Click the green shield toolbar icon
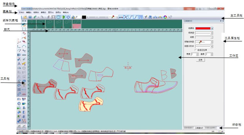244x135 pixels. pyautogui.click(x=63, y=17)
